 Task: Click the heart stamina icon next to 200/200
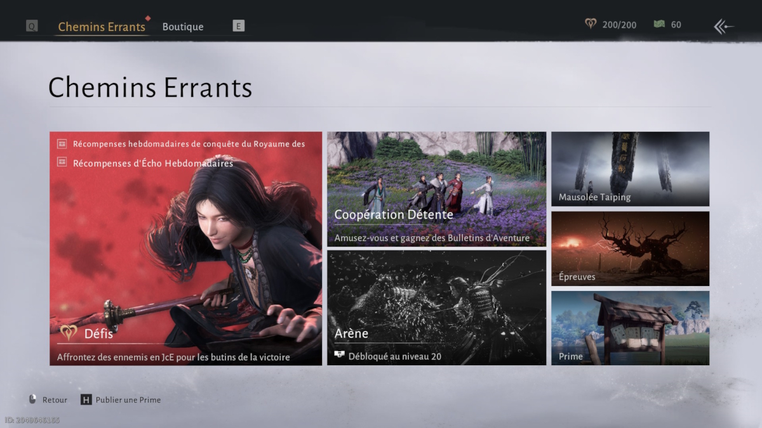pos(591,24)
